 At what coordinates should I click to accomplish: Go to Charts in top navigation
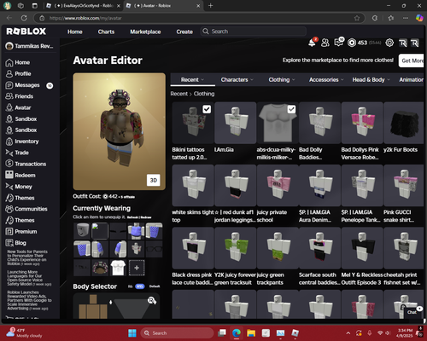(x=106, y=32)
